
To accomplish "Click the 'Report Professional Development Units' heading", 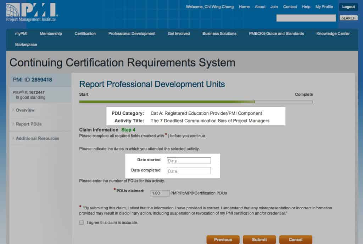I will pyautogui.click(x=152, y=84).
